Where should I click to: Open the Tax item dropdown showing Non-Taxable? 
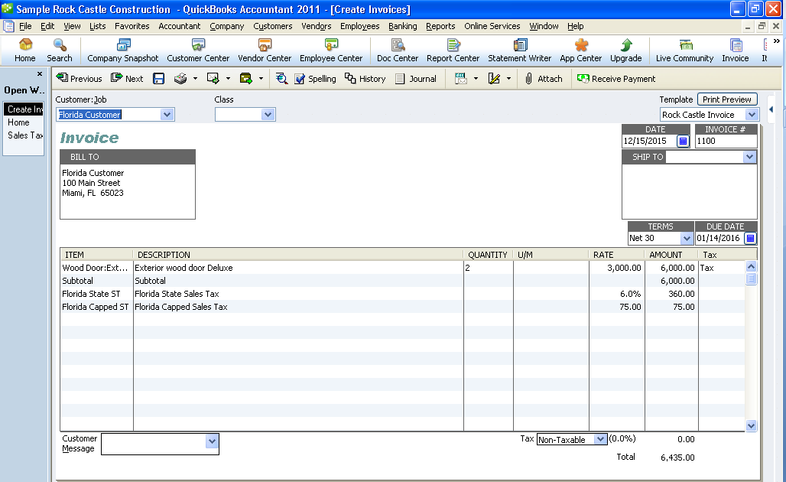(x=600, y=439)
